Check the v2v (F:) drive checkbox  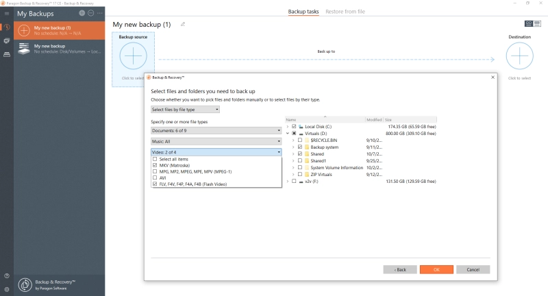click(x=294, y=182)
